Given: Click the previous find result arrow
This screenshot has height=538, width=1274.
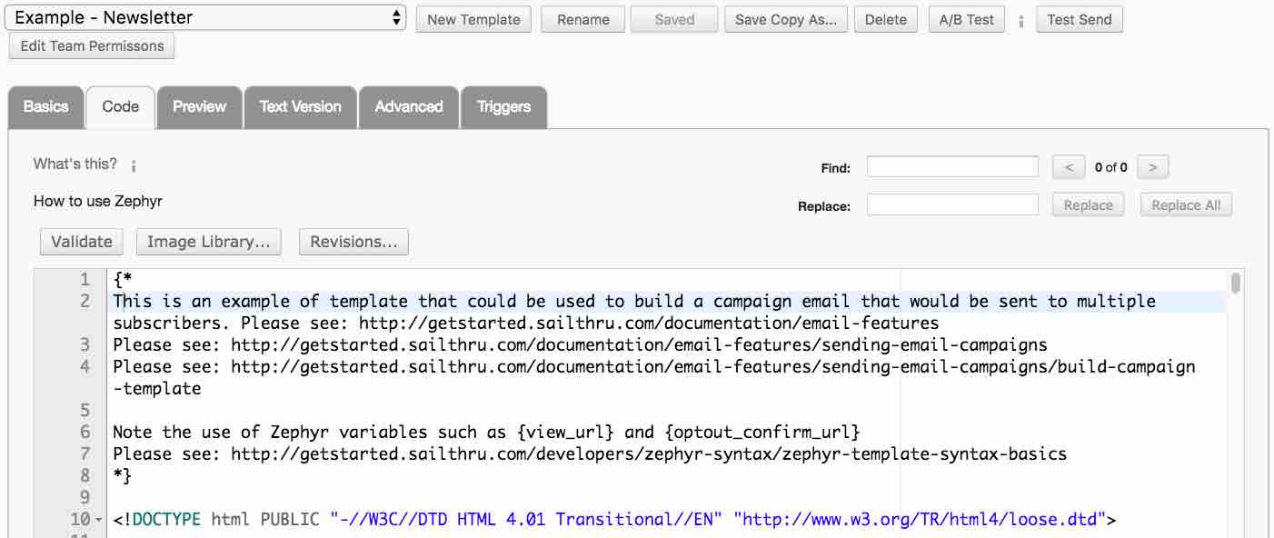Looking at the screenshot, I should pos(1069,166).
